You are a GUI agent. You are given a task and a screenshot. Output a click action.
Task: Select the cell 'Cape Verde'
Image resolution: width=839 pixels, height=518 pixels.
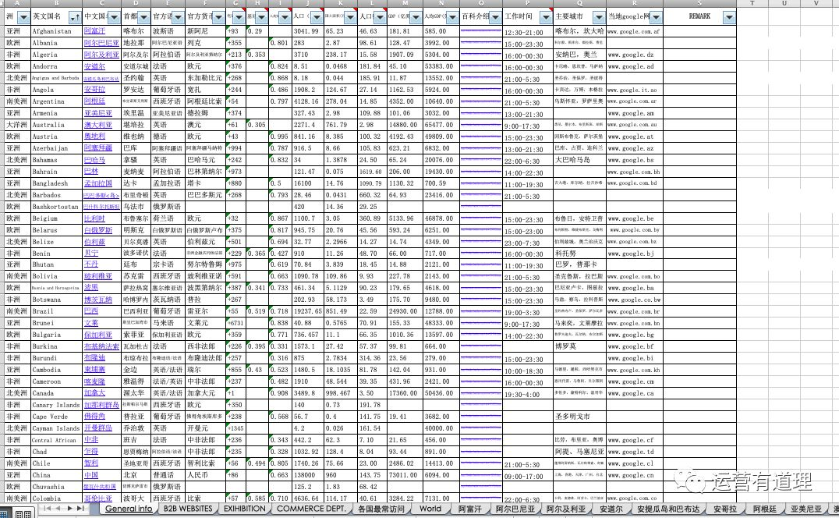tap(56, 417)
